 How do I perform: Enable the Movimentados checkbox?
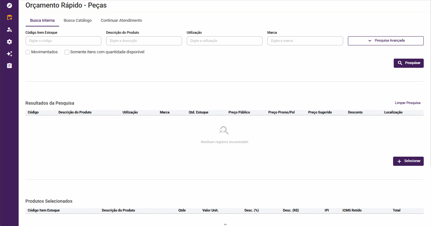coord(28,52)
